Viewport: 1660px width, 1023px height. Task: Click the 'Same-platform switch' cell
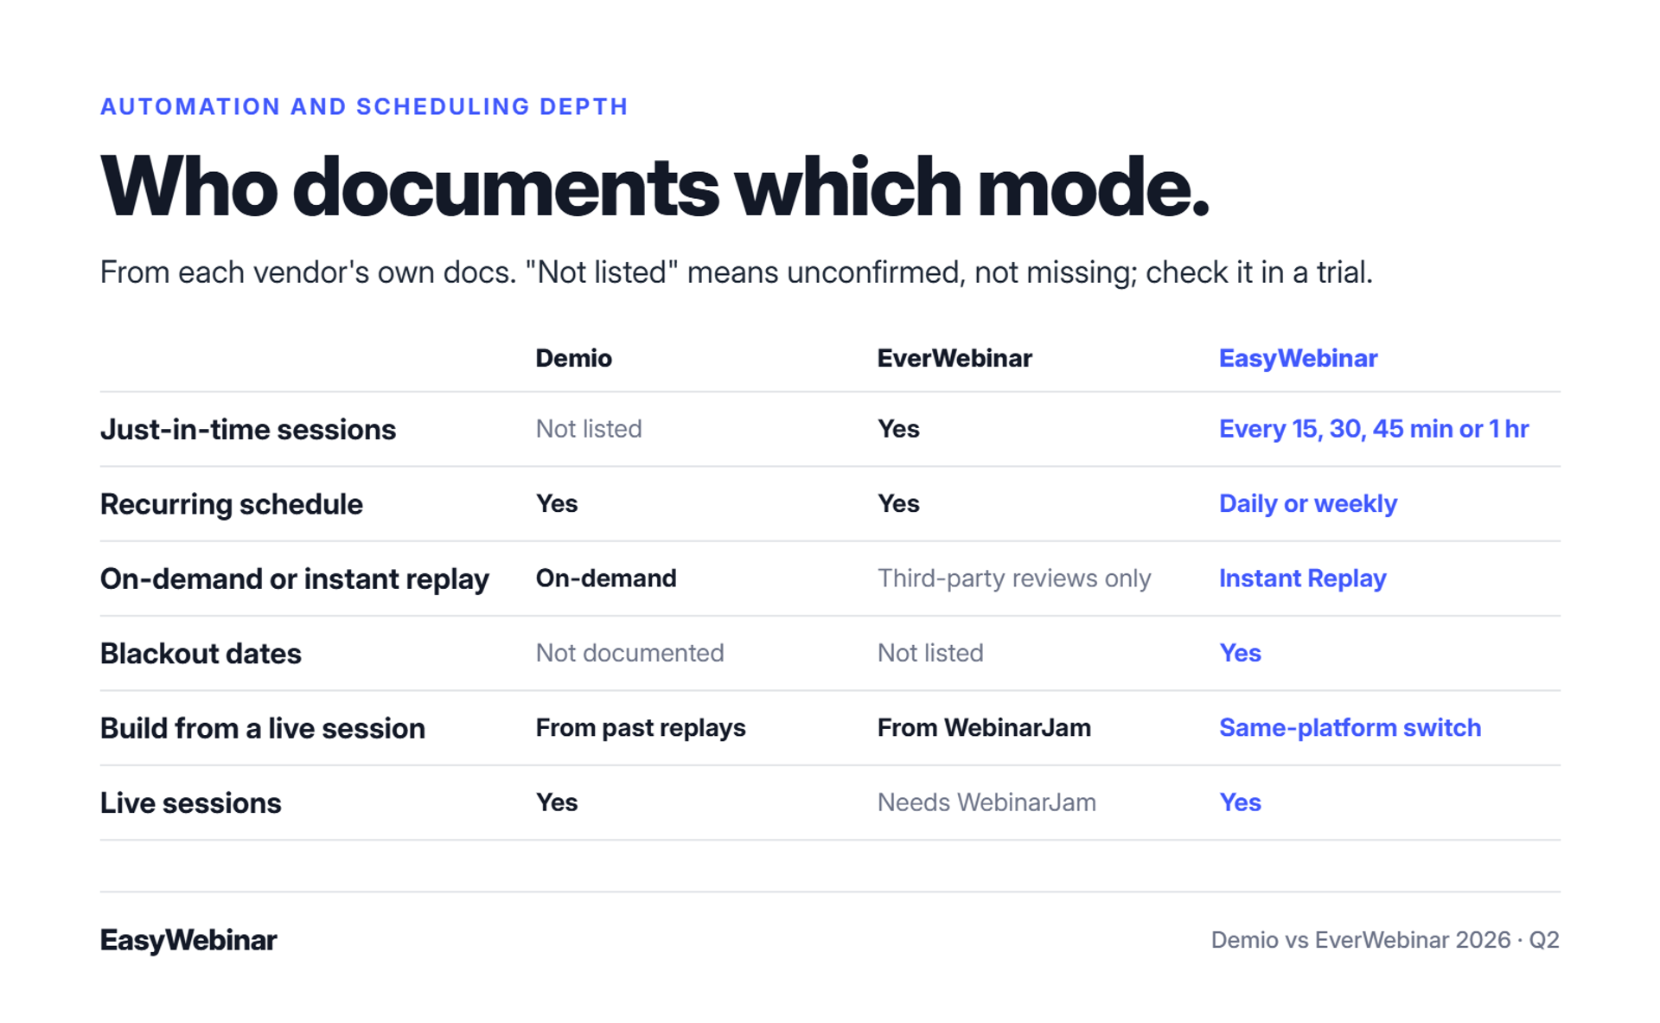pos(1350,728)
